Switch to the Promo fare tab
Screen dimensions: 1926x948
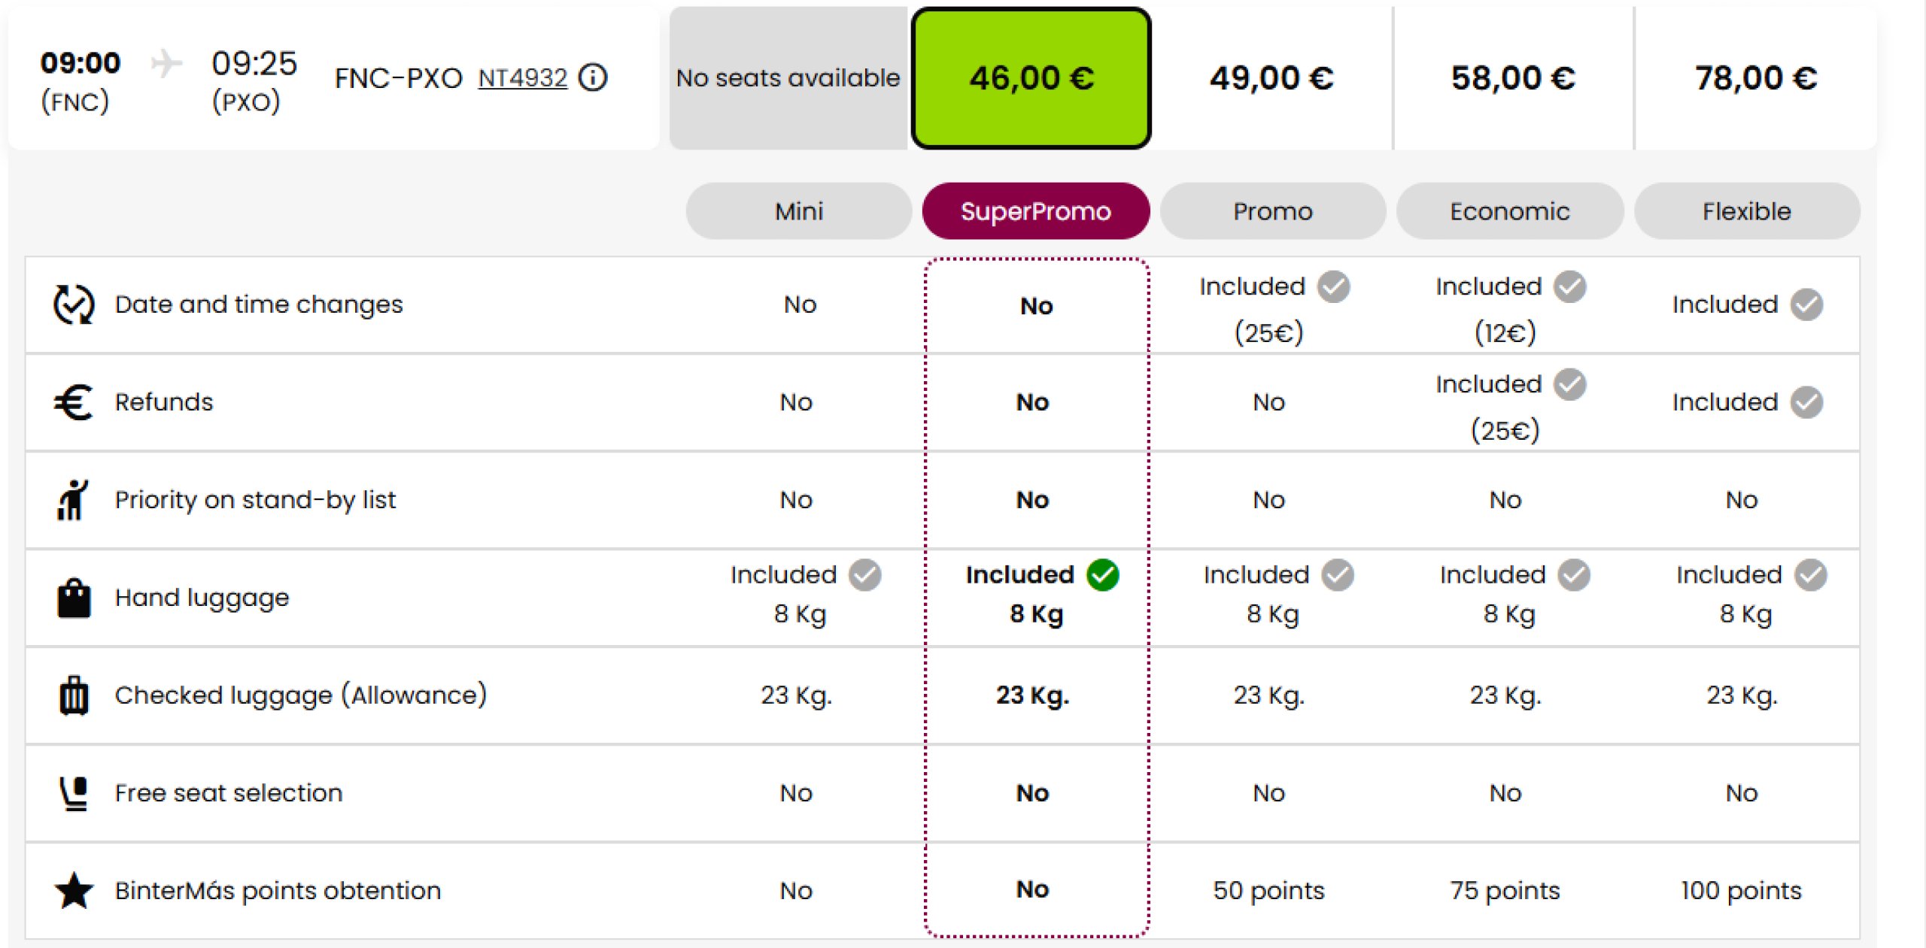(x=1272, y=211)
